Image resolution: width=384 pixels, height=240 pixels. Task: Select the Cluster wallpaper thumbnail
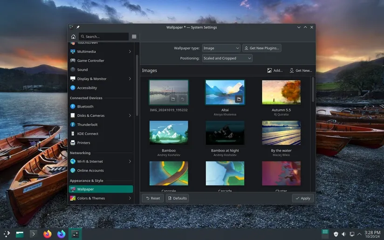(x=281, y=173)
